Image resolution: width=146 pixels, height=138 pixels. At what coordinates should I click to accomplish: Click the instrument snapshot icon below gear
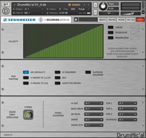pyautogui.click(x=6, y=11)
